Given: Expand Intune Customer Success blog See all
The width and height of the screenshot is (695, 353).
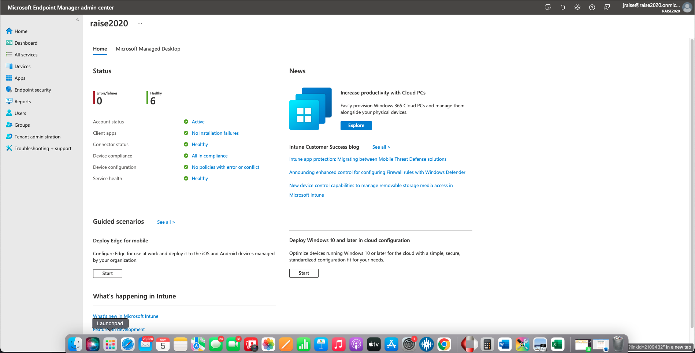Looking at the screenshot, I should click(381, 147).
